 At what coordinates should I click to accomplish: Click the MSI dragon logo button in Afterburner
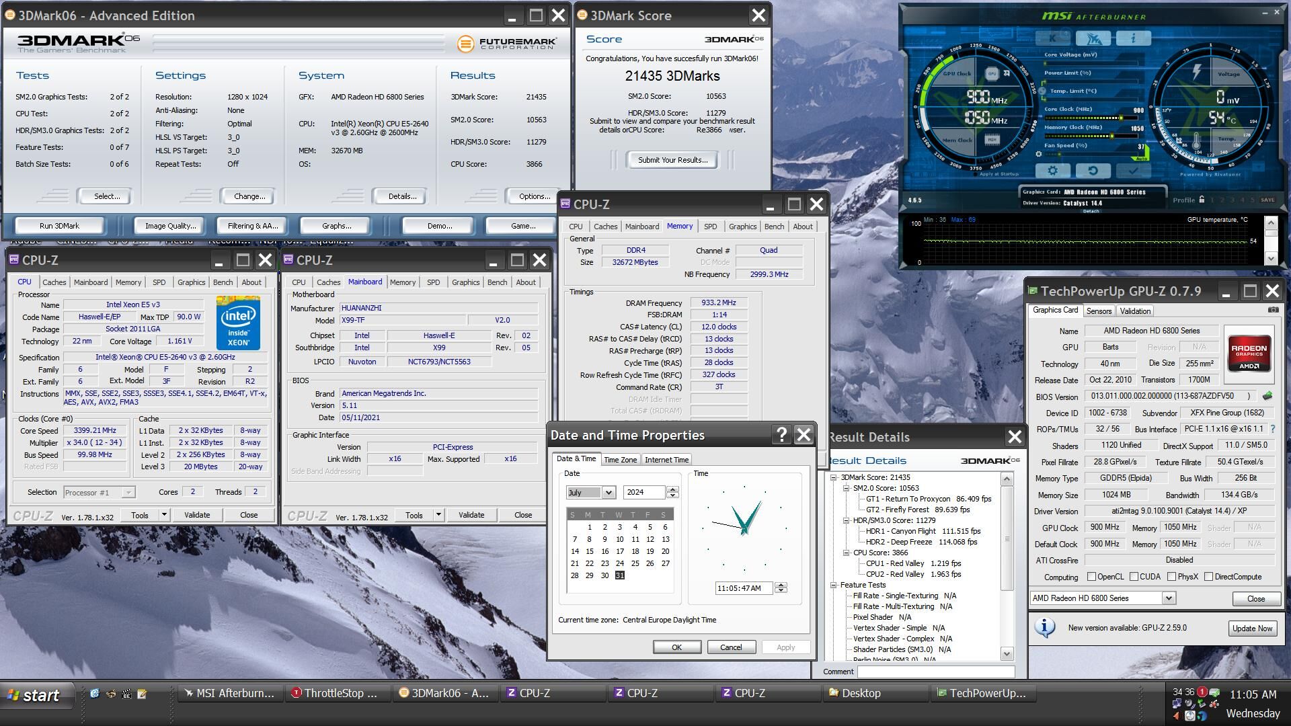click(1093, 38)
